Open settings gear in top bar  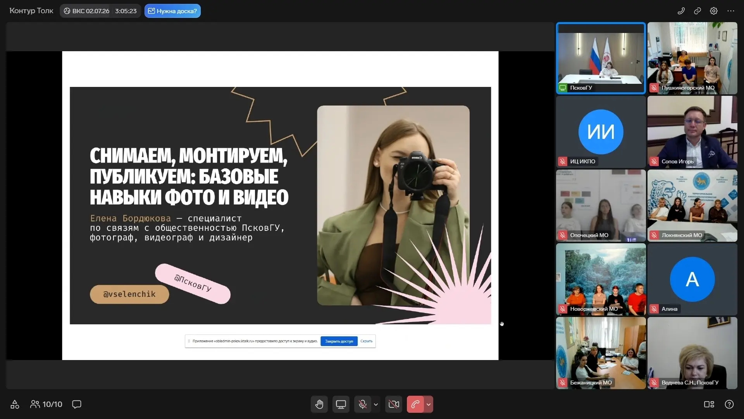[x=714, y=11]
